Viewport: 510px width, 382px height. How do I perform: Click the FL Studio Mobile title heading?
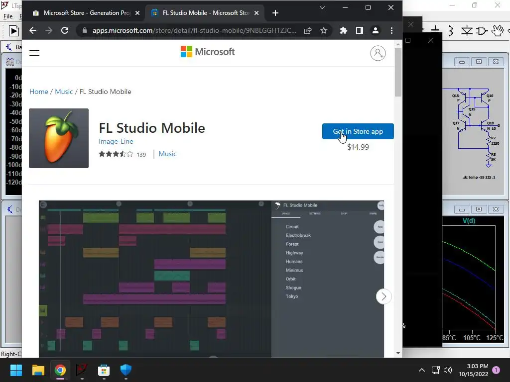coord(152,128)
